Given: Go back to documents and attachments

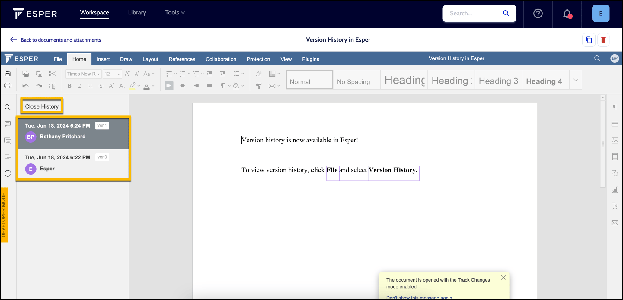Looking at the screenshot, I should [56, 40].
